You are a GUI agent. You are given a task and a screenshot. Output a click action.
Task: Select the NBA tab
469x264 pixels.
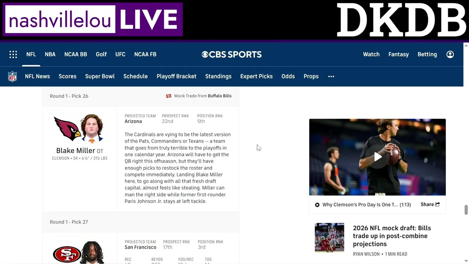point(50,54)
